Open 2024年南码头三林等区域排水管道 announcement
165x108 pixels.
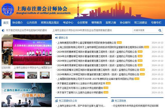click(98, 74)
